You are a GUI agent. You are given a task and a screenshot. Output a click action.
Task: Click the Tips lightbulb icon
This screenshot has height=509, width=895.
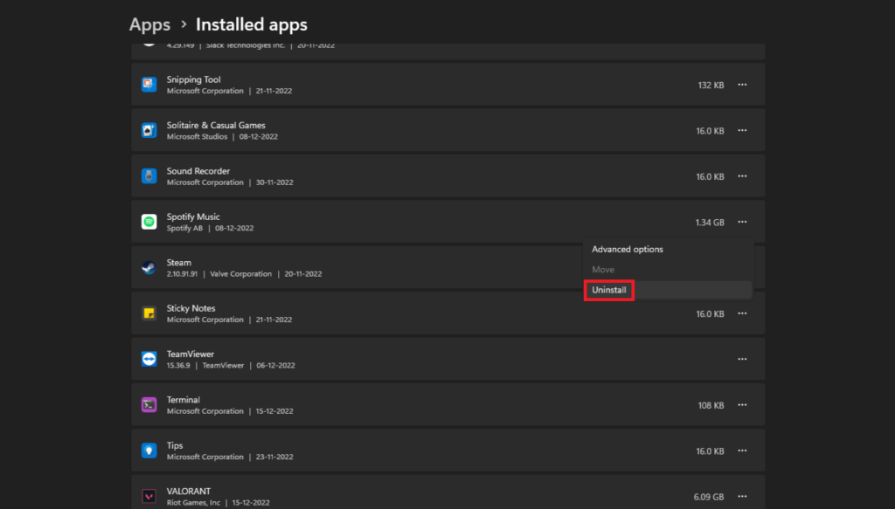(x=149, y=451)
